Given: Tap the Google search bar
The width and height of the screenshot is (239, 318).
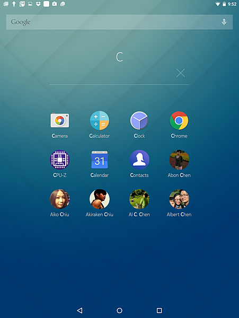Looking at the screenshot, I should click(x=119, y=22).
